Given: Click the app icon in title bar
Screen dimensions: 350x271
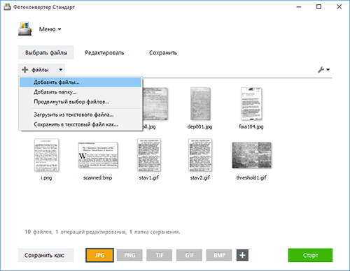Looking at the screenshot, I should pos(7,7).
